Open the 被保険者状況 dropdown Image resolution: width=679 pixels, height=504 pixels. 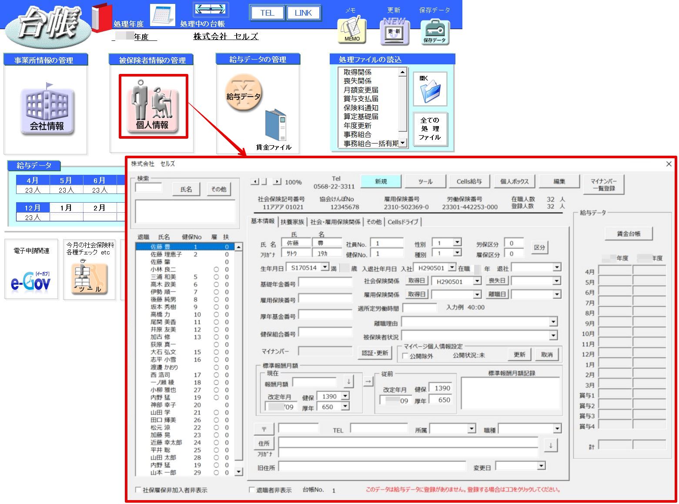click(x=553, y=335)
